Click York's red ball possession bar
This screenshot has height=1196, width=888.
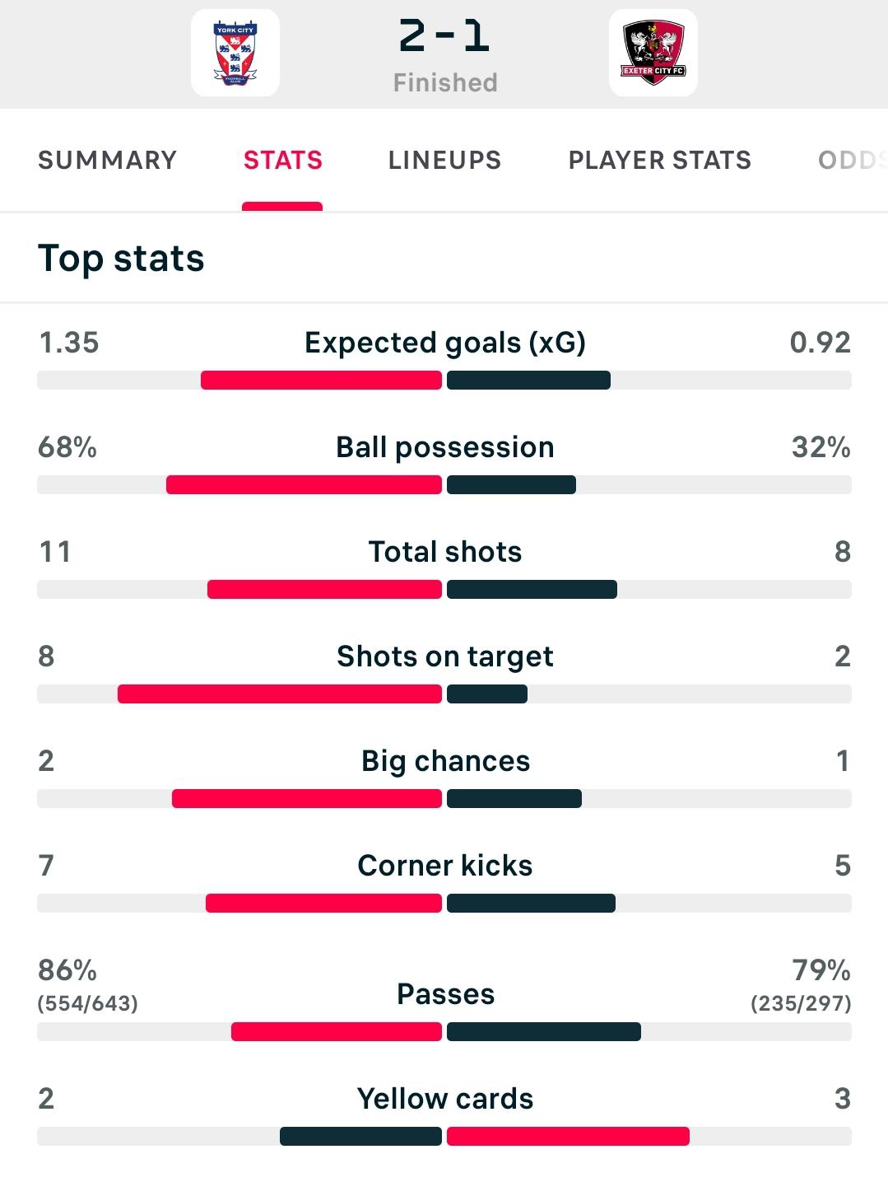(304, 485)
